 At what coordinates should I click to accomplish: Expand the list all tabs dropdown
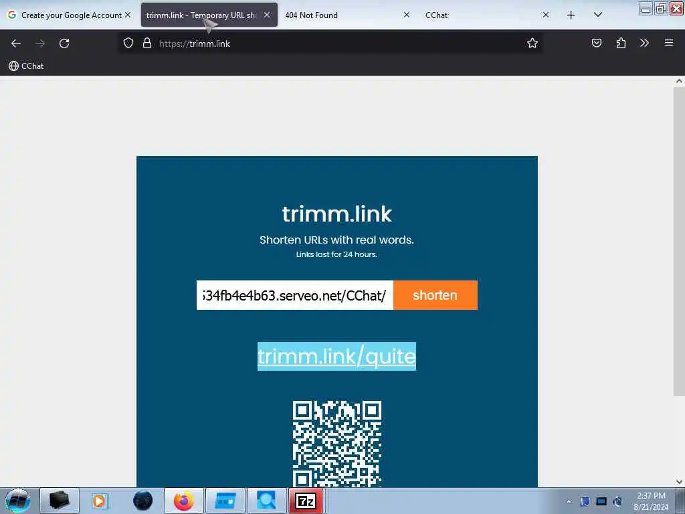click(598, 15)
